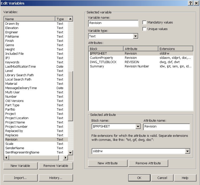This screenshot has height=185, width=200.
Task: Open the Block name dropdown
Action: click(x=138, y=126)
